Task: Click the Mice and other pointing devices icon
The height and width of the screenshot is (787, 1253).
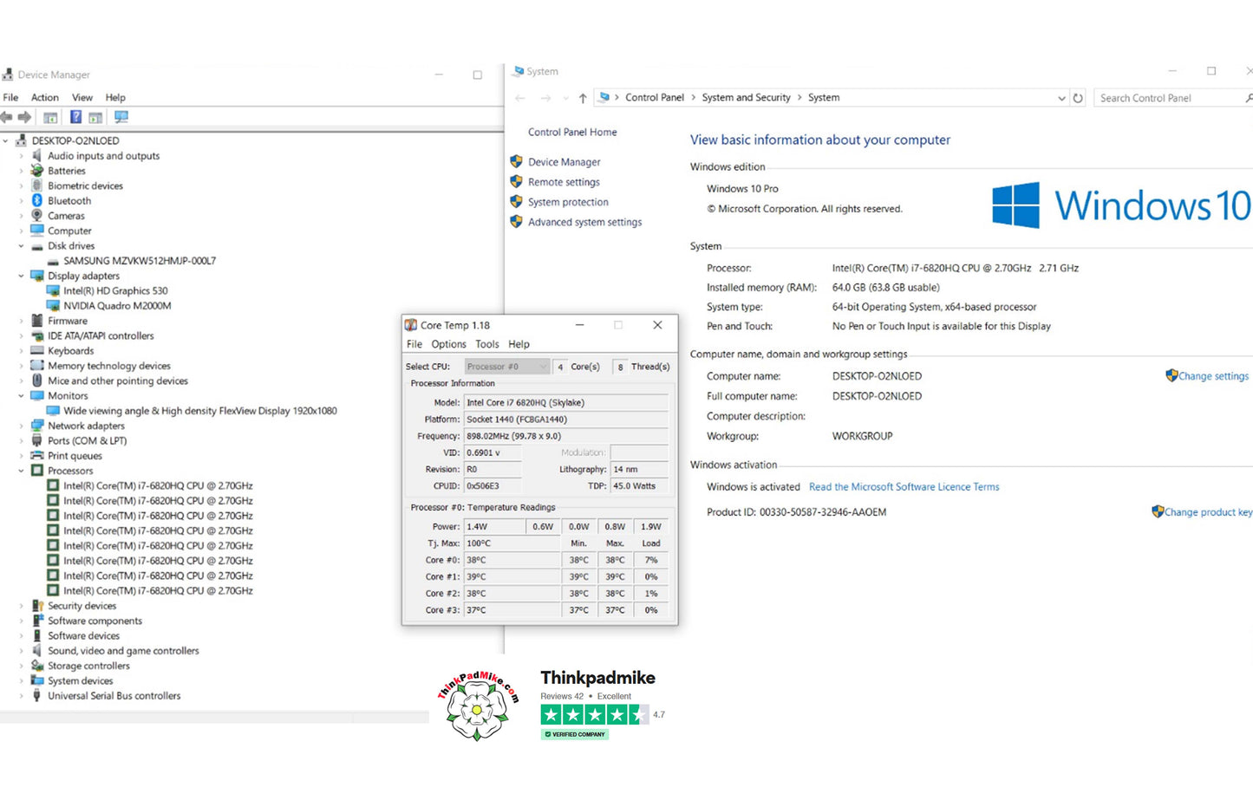Action: click(x=36, y=380)
